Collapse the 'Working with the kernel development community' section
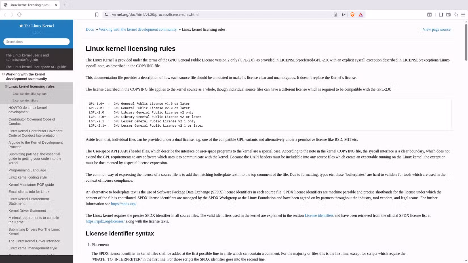The width and height of the screenshot is (468, 263). point(3,74)
